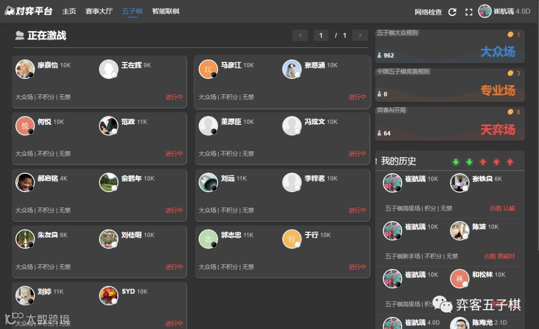Image resolution: width=539 pixels, height=329 pixels.
Task: Click 冯炫文 default avatar
Action: click(x=292, y=126)
